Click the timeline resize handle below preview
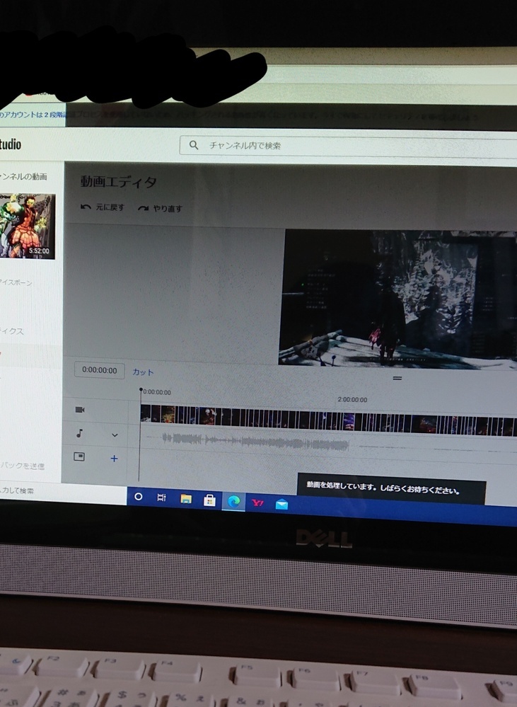The width and height of the screenshot is (517, 707). coord(397,378)
